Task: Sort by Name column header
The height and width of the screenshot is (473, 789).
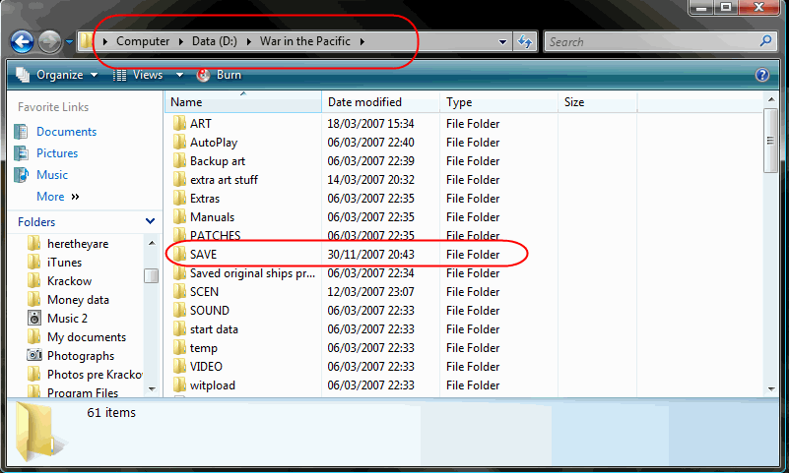Action: [x=243, y=102]
